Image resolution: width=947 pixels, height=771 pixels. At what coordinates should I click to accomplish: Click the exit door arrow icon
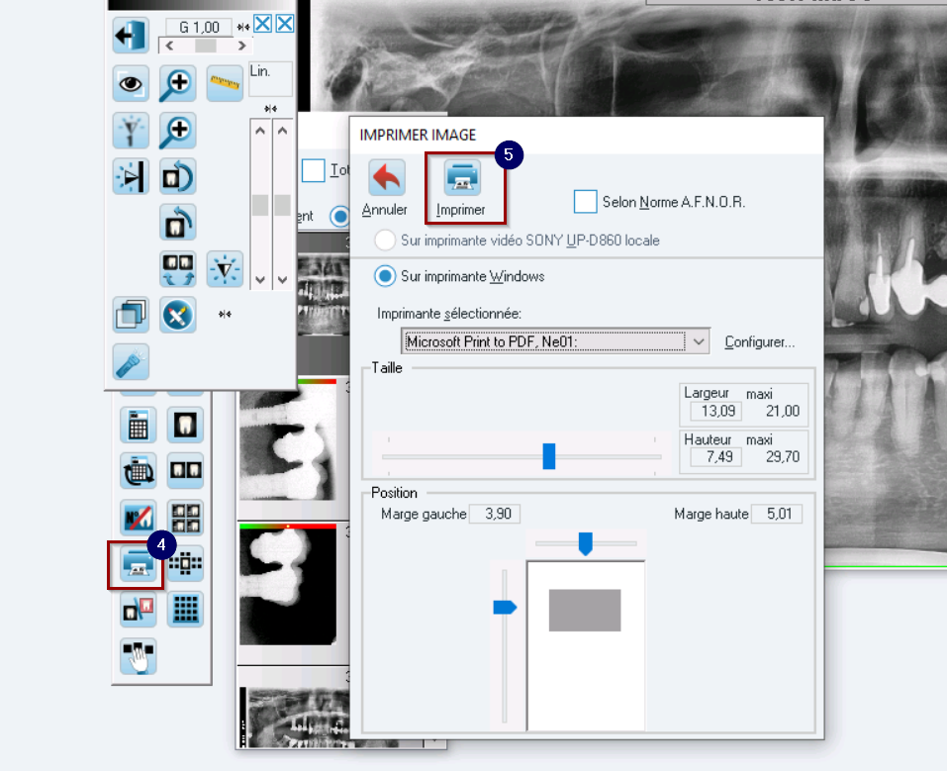(x=131, y=35)
